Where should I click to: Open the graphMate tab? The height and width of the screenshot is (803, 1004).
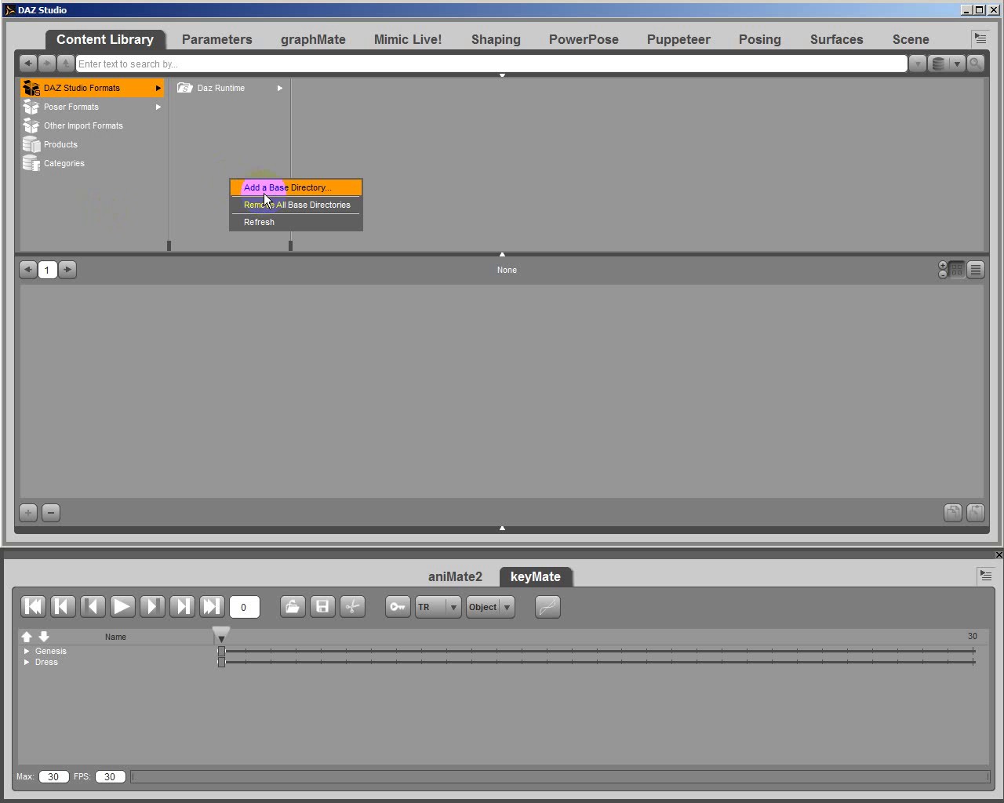313,39
